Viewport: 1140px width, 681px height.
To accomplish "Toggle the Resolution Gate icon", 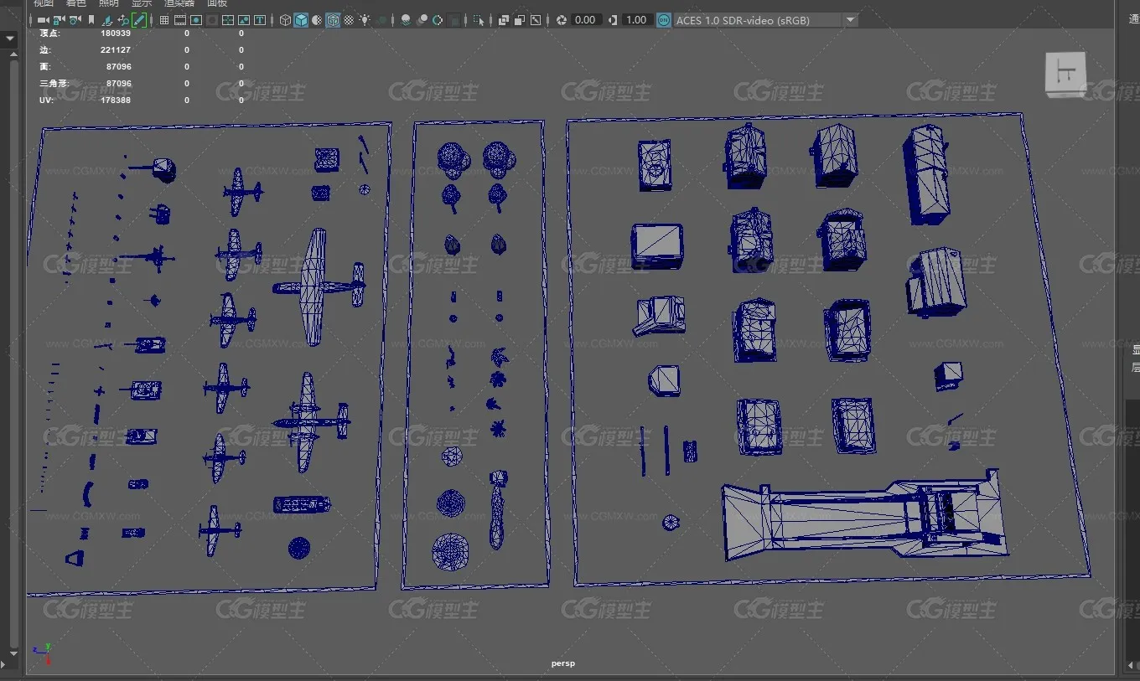I will (x=196, y=20).
